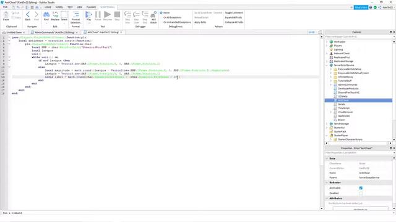Toggle the Archivable checkbox
Screen dimensions: 396x222
coord(361,188)
